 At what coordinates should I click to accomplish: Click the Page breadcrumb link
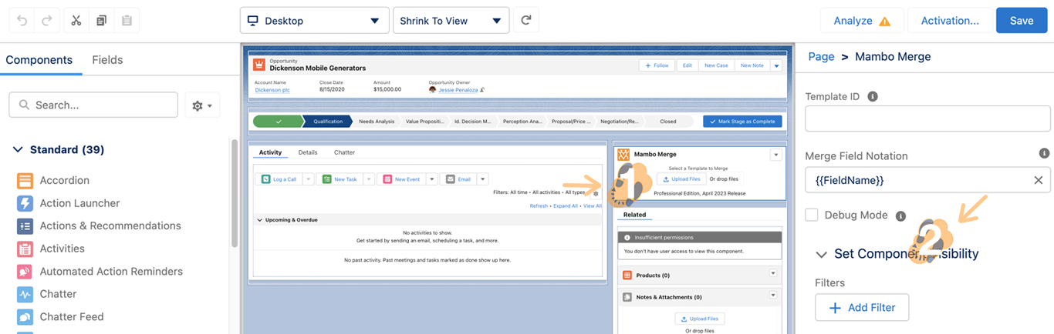click(x=821, y=57)
